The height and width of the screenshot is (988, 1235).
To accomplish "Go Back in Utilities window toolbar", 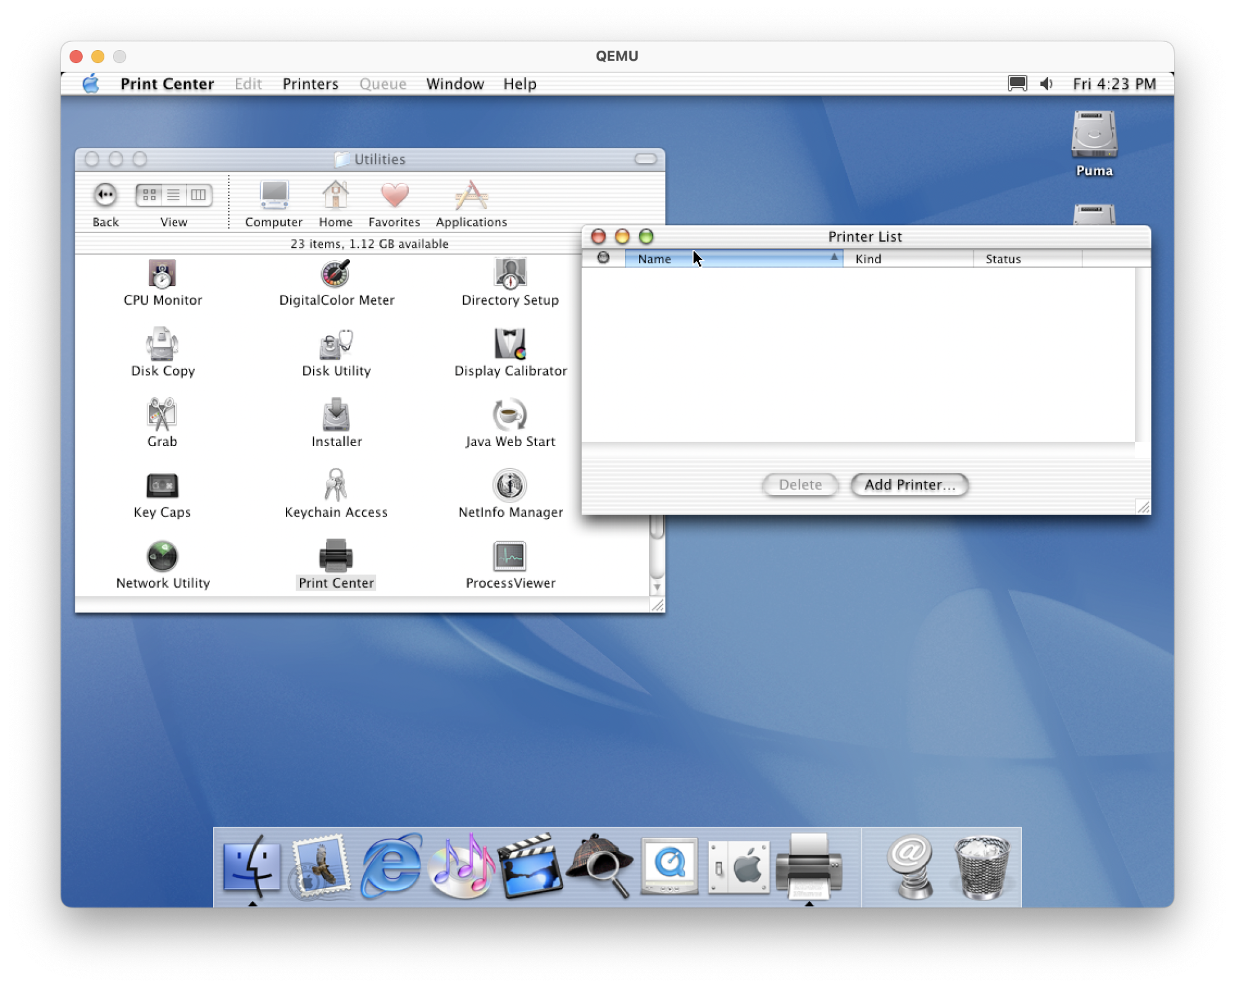I will coord(106,195).
